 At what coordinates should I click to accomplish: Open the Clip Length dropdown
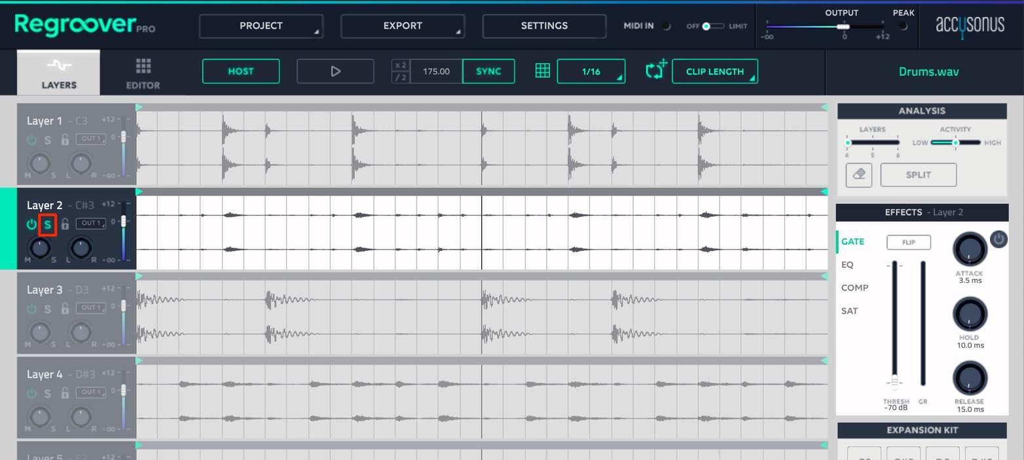(x=715, y=71)
